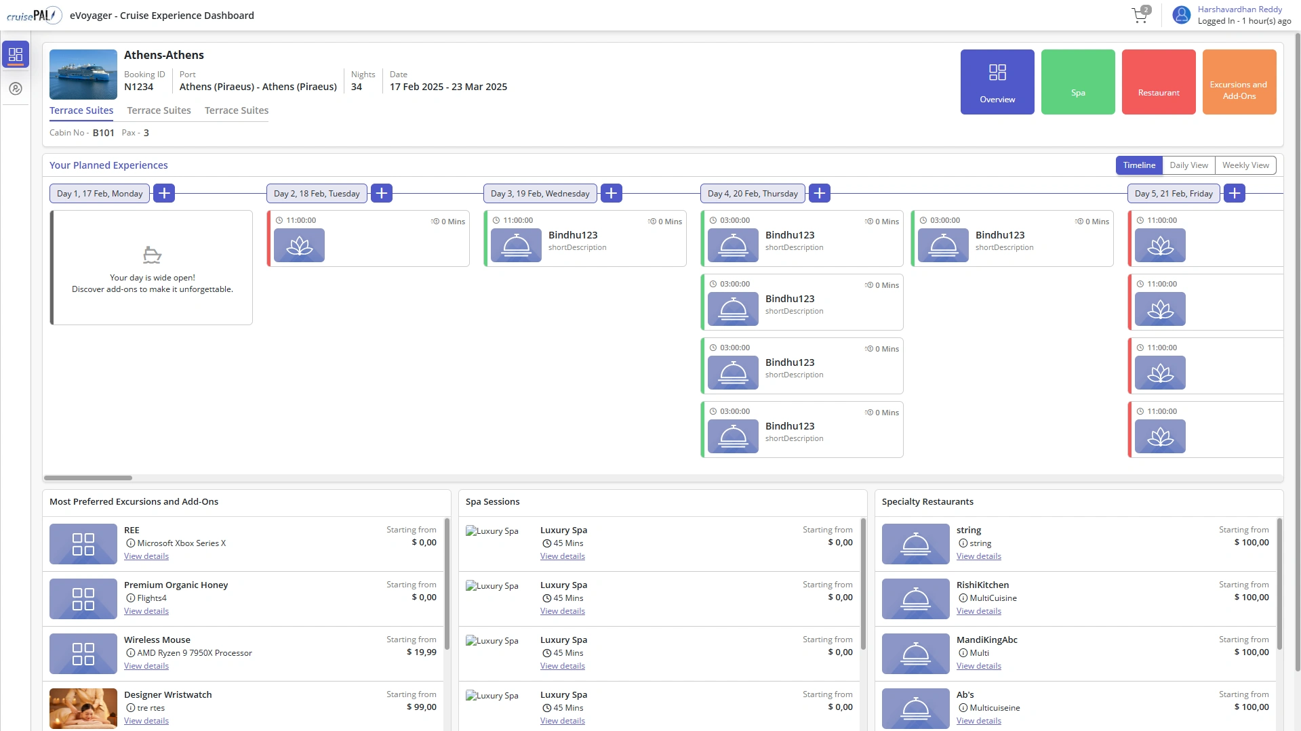
Task: Open the Overview tile
Action: 997,82
